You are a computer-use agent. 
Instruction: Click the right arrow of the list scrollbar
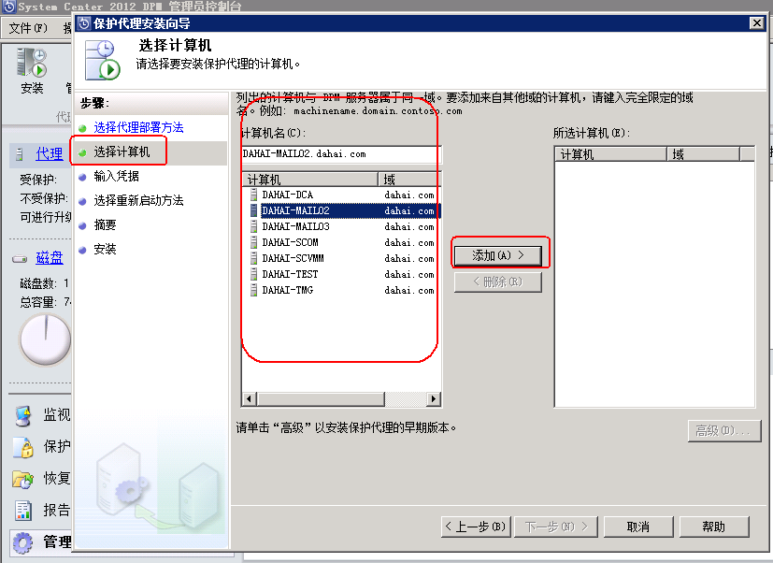[434, 398]
